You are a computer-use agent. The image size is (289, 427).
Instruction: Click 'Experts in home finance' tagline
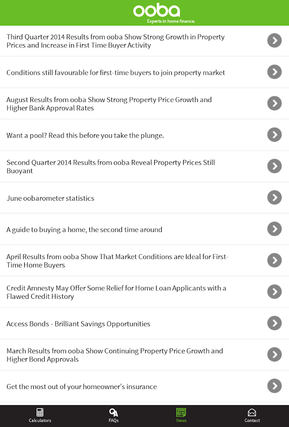coord(171,21)
